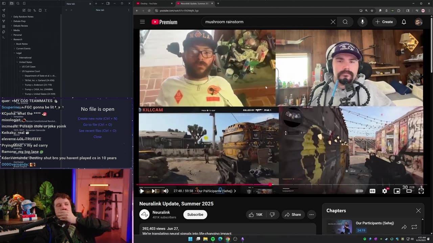The width and height of the screenshot is (433, 243).
Task: Mute the video player volume
Action: click(x=166, y=191)
